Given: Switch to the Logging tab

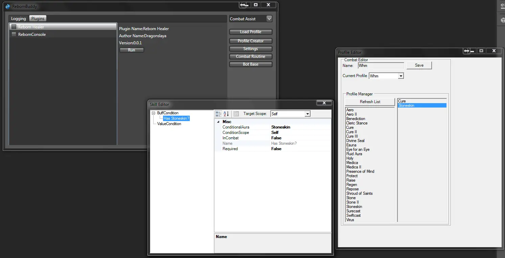Looking at the screenshot, I should tap(18, 19).
